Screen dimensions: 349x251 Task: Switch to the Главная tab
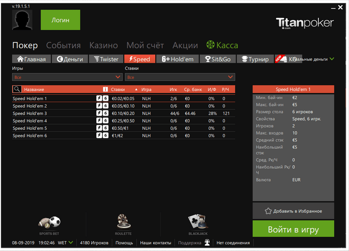click(31, 59)
